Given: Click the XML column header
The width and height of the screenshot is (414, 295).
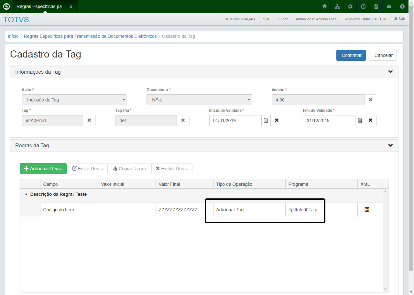Looking at the screenshot, I should pyautogui.click(x=370, y=184).
